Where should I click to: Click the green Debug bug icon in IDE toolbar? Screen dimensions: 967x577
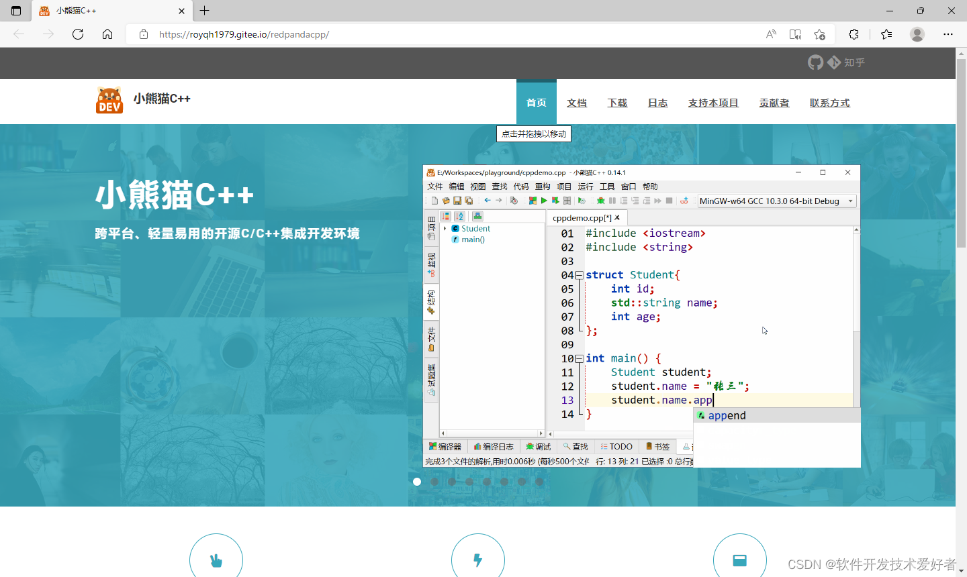pyautogui.click(x=601, y=201)
